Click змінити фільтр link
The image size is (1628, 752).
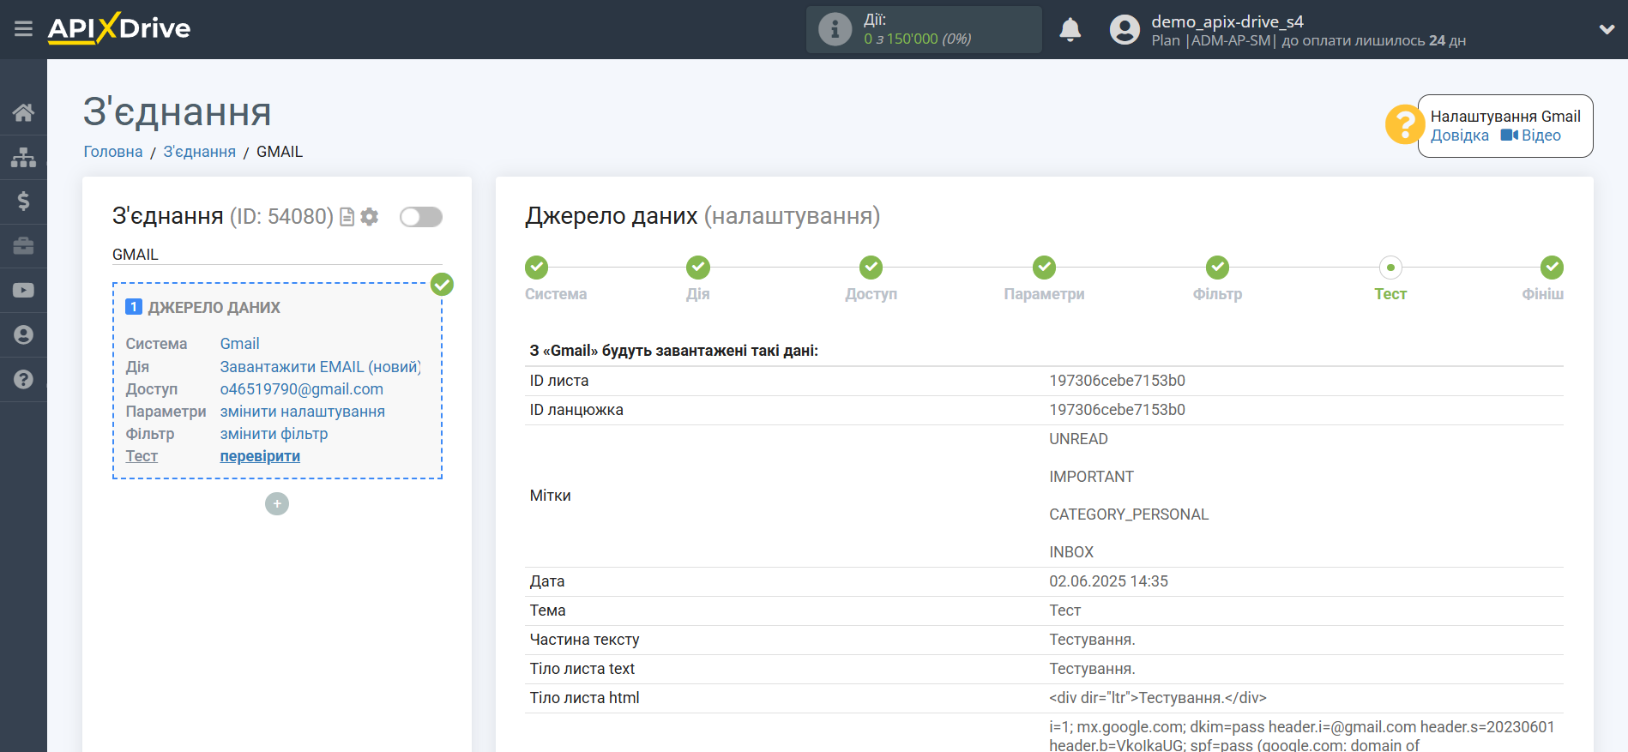tap(274, 434)
